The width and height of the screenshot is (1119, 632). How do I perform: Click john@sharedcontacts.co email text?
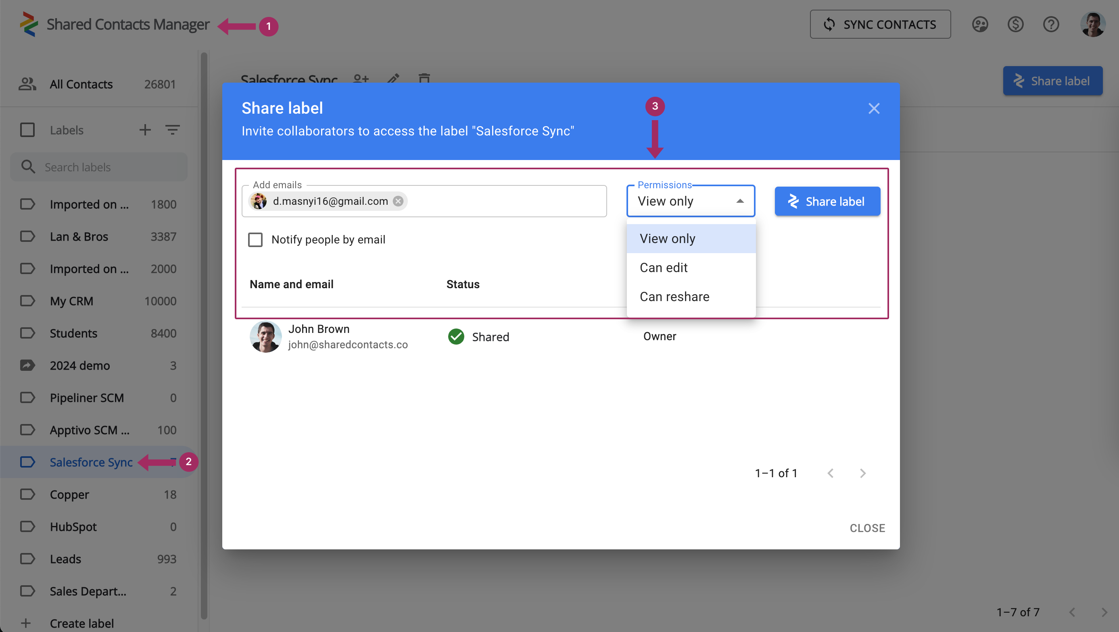(347, 344)
